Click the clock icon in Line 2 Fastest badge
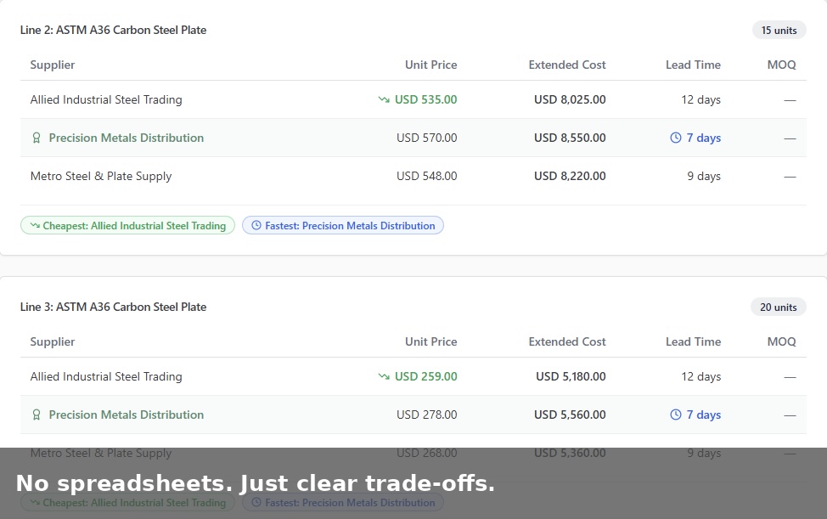827x519 pixels. [256, 226]
